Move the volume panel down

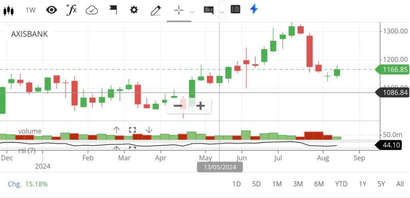click(x=149, y=129)
